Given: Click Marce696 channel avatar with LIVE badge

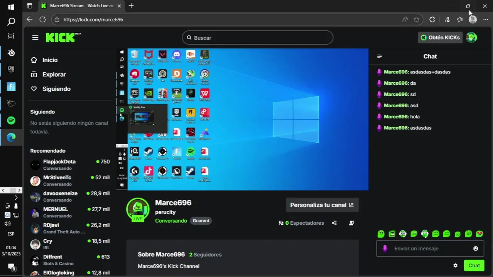Looking at the screenshot, I should (x=138, y=210).
